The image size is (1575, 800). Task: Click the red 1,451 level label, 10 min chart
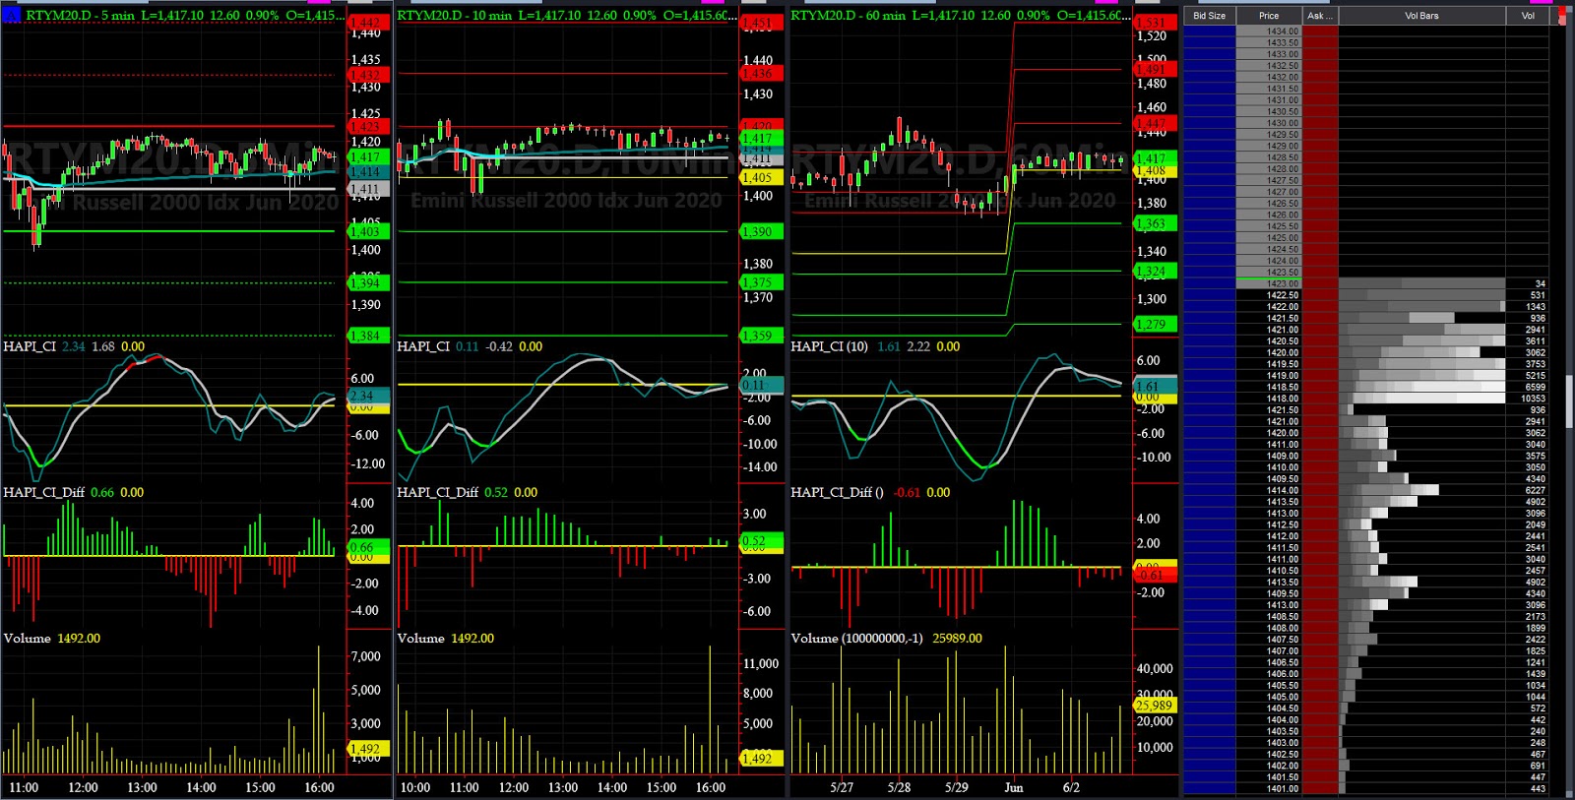coord(761,23)
